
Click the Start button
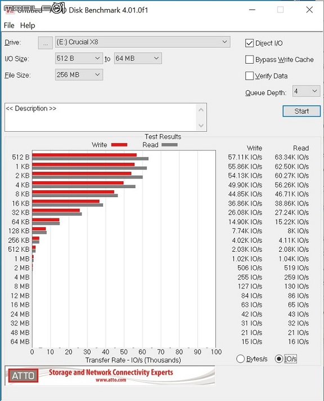(301, 112)
